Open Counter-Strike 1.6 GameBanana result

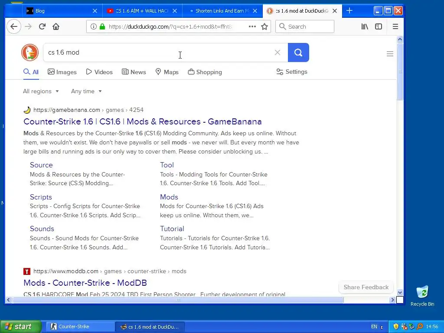[142, 121]
